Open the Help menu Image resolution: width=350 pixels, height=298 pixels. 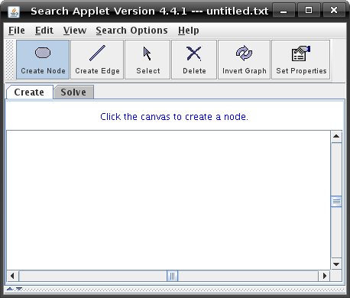(x=189, y=31)
